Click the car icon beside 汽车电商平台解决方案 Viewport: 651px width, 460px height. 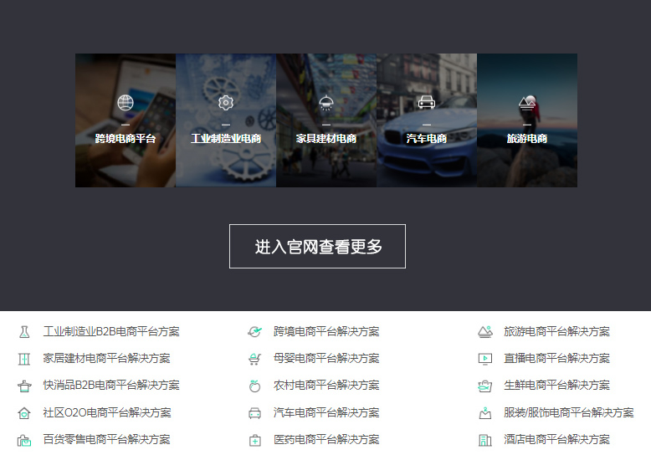pyautogui.click(x=255, y=413)
